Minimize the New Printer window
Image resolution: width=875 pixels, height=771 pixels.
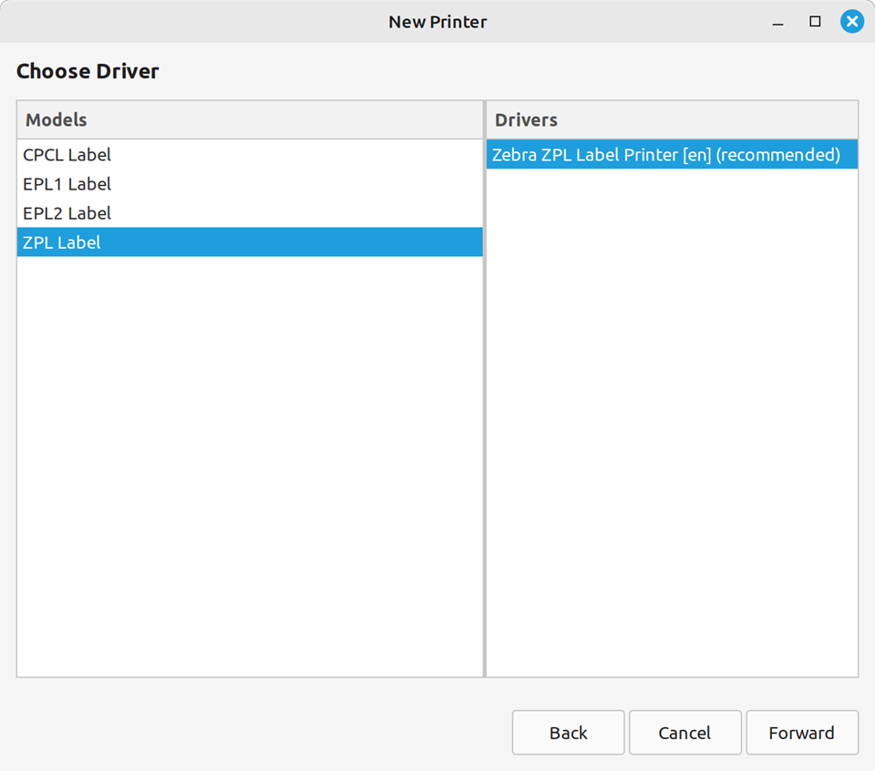point(778,21)
